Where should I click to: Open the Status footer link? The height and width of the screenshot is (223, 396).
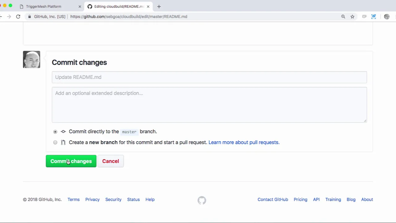click(133, 199)
